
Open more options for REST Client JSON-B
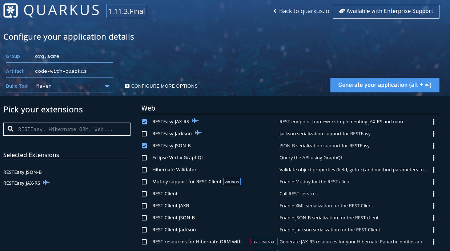click(434, 218)
